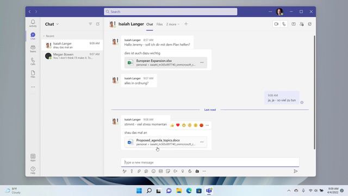
Task: Open more compose options ellipsis
Action: (x=204, y=171)
